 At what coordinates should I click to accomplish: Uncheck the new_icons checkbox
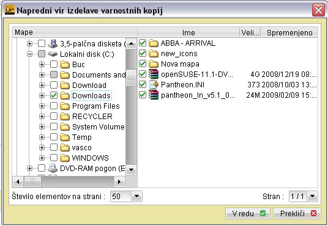click(x=143, y=53)
